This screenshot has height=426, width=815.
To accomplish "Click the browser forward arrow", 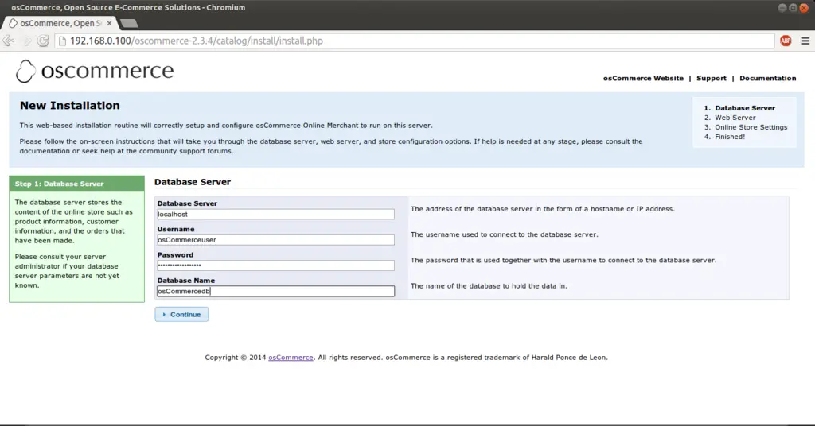I will [x=27, y=41].
